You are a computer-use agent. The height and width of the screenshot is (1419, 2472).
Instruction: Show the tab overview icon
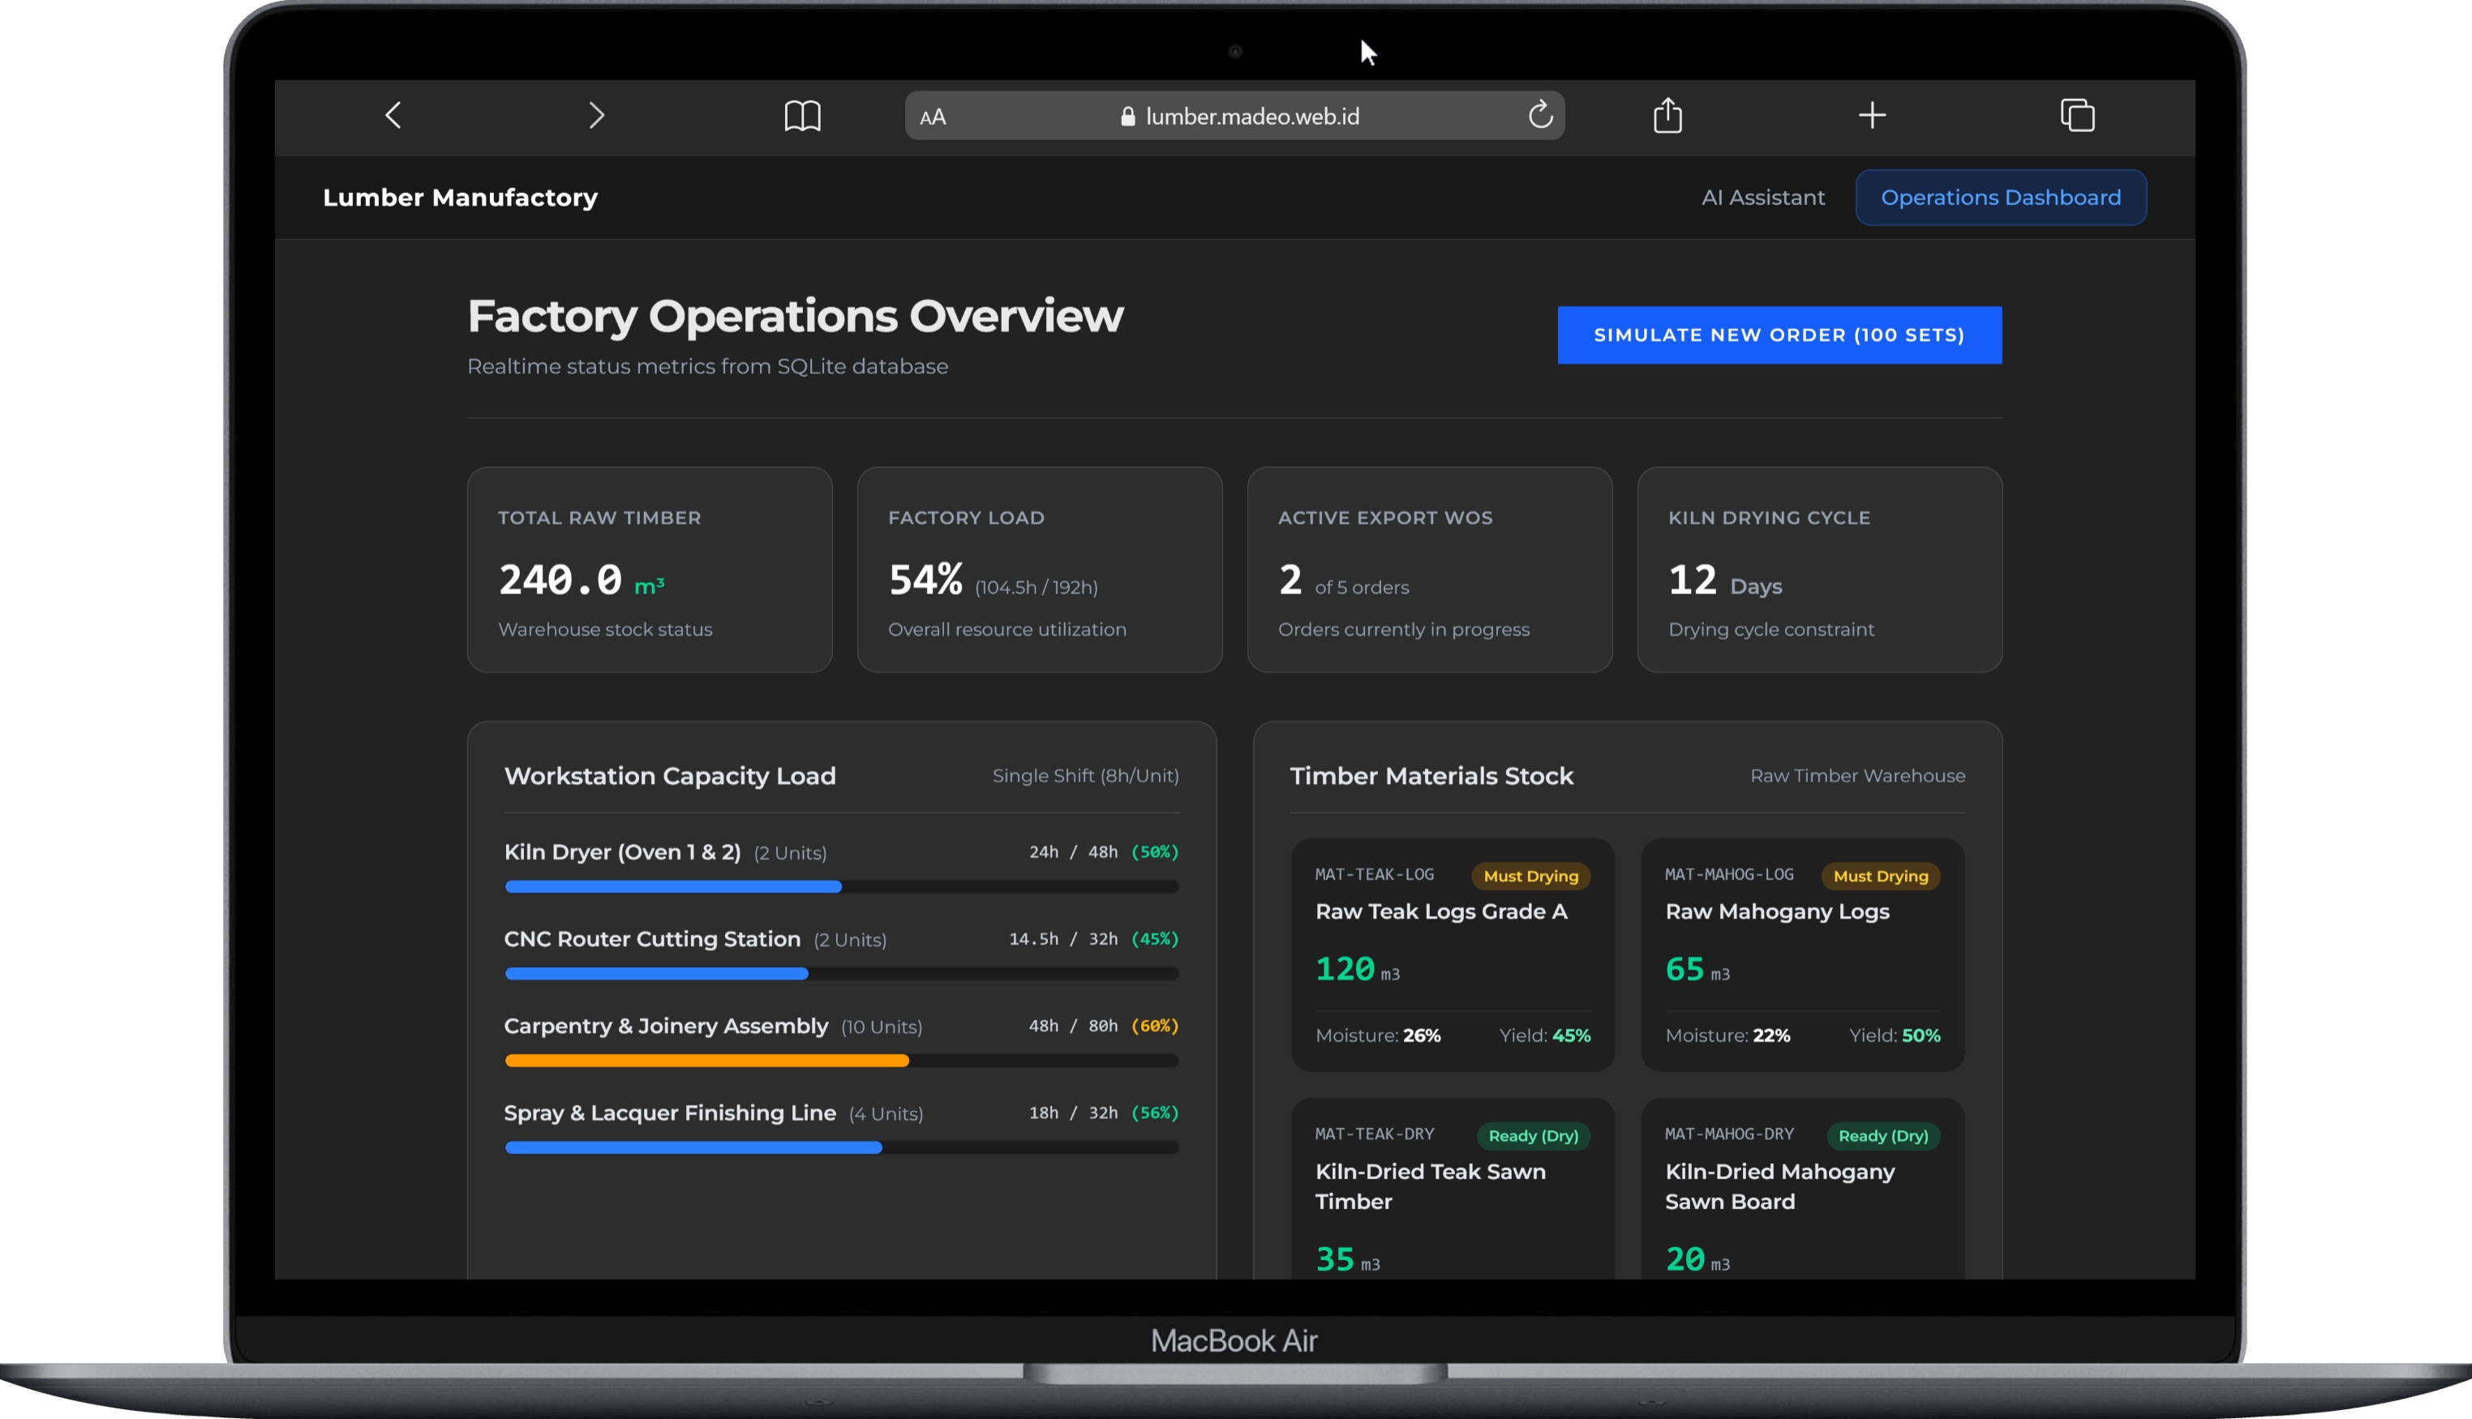click(x=2077, y=115)
